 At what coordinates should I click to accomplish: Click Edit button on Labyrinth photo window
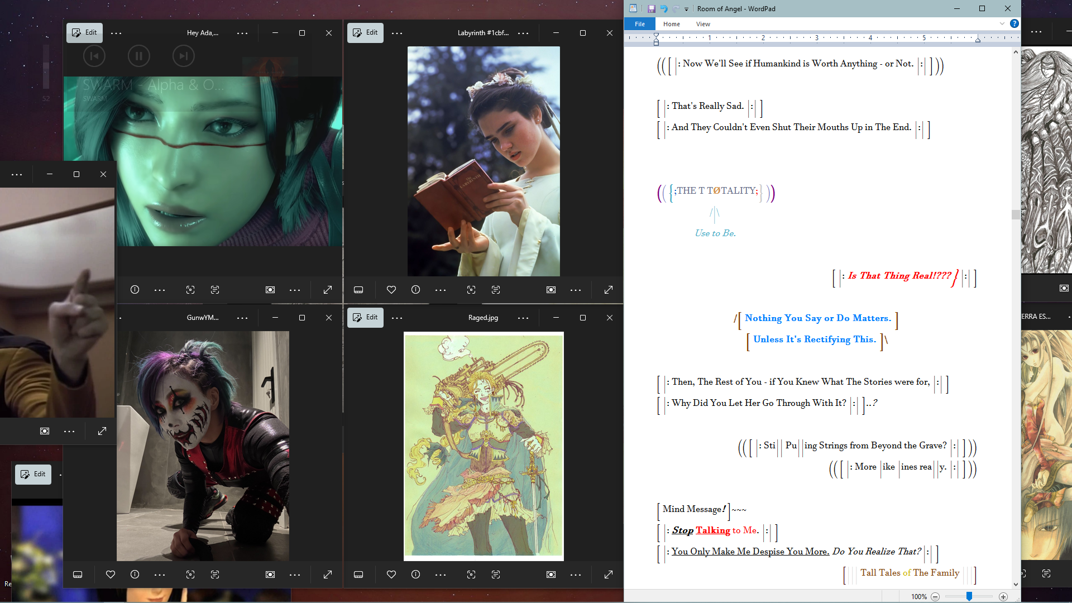[x=365, y=32]
